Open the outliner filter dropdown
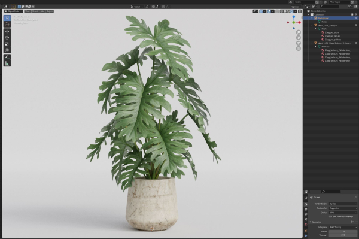Screen dimensions: 359x239 350,7
